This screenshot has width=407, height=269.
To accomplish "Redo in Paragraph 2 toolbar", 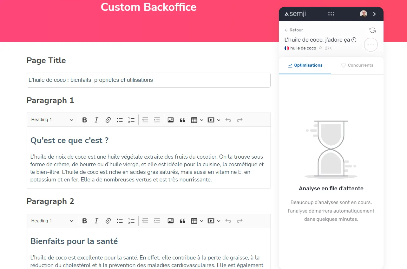I will pyautogui.click(x=240, y=221).
